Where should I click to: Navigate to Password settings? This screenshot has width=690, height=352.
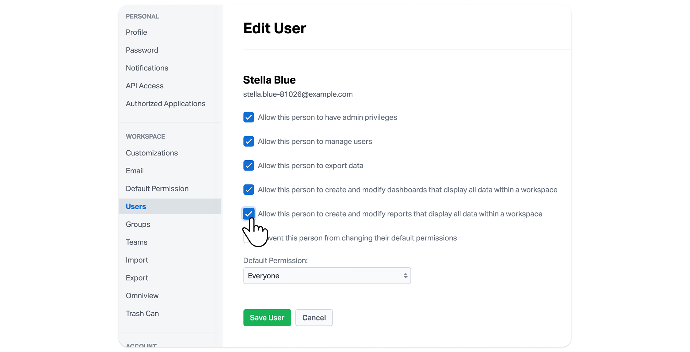click(x=142, y=50)
